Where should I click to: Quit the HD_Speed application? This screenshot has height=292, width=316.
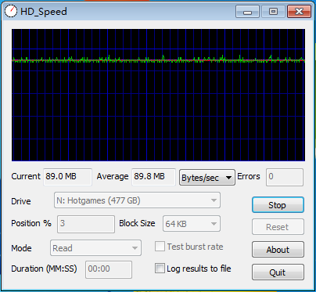point(278,272)
